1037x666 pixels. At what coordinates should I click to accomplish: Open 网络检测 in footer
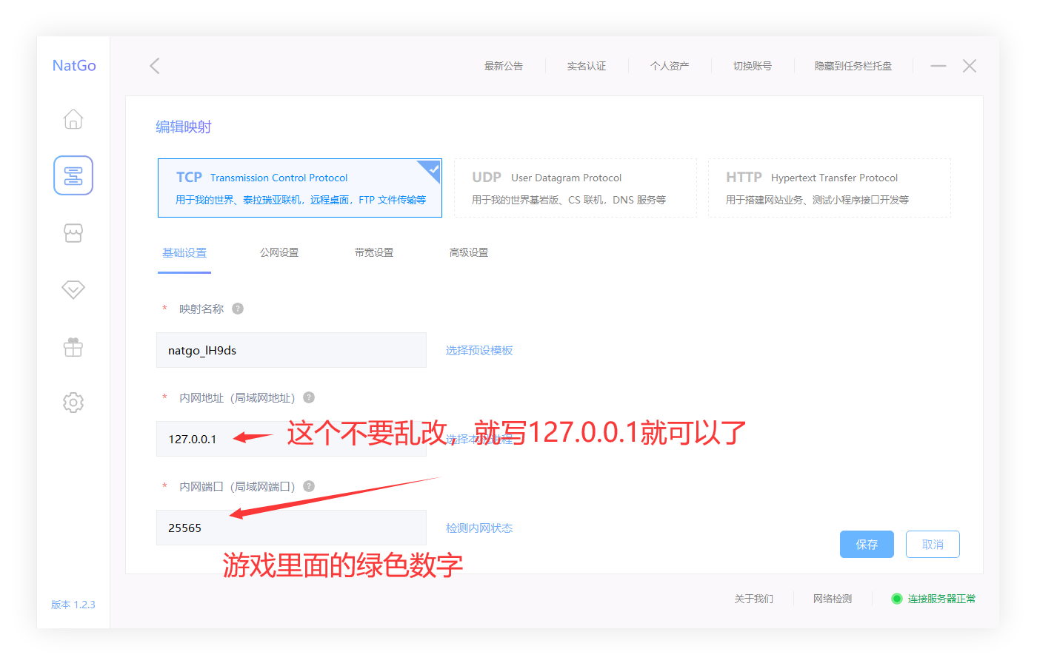coord(833,599)
